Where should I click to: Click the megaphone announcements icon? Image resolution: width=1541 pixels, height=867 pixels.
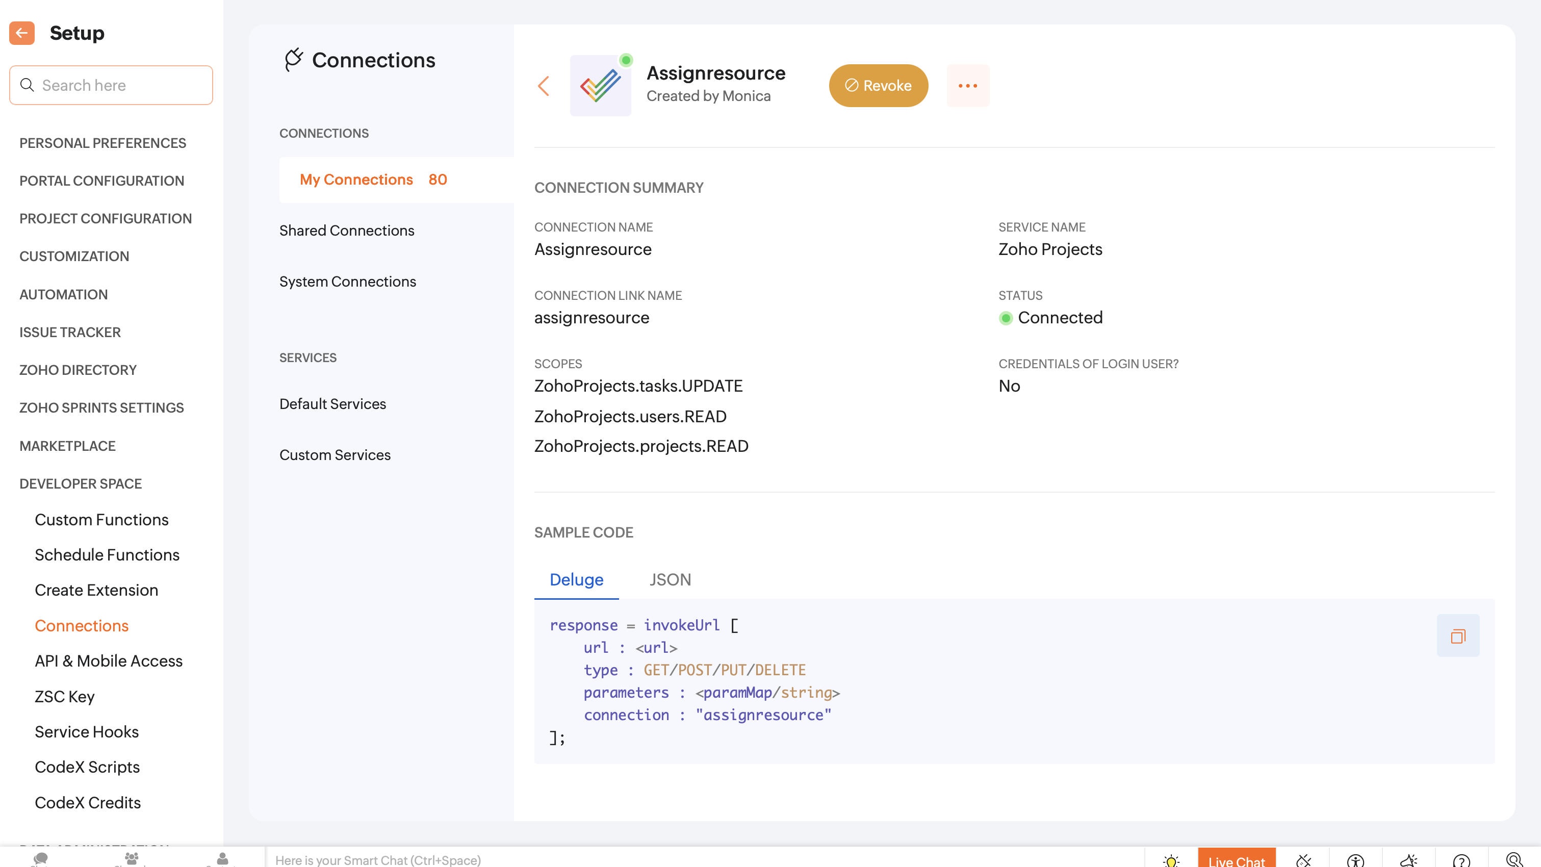click(1408, 860)
